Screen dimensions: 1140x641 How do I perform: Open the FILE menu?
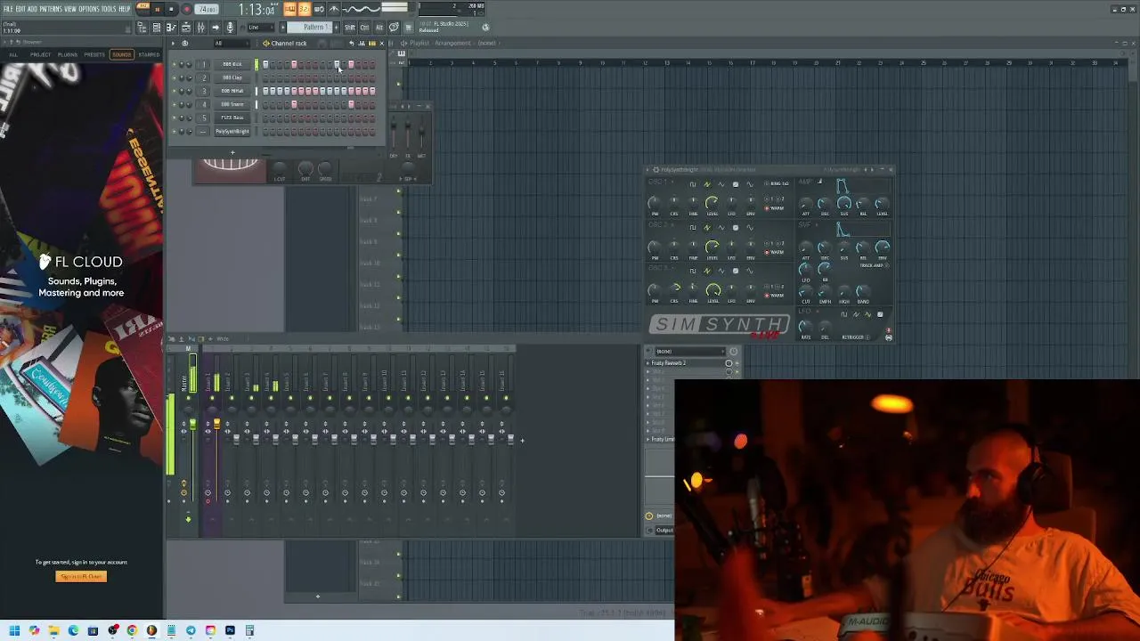tap(8, 9)
